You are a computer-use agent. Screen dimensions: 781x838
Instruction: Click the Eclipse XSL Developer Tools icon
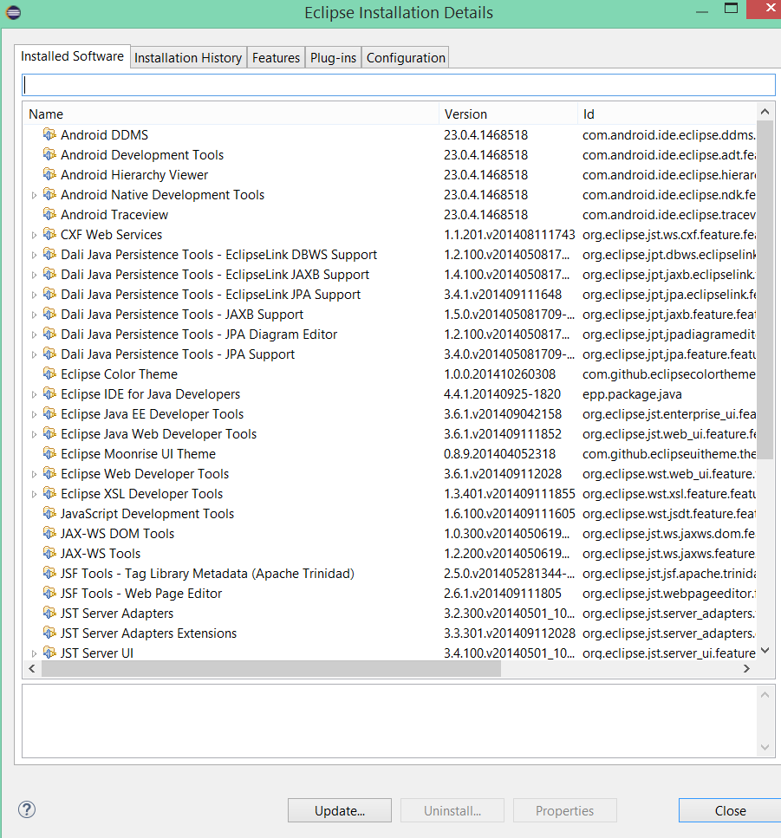(49, 493)
